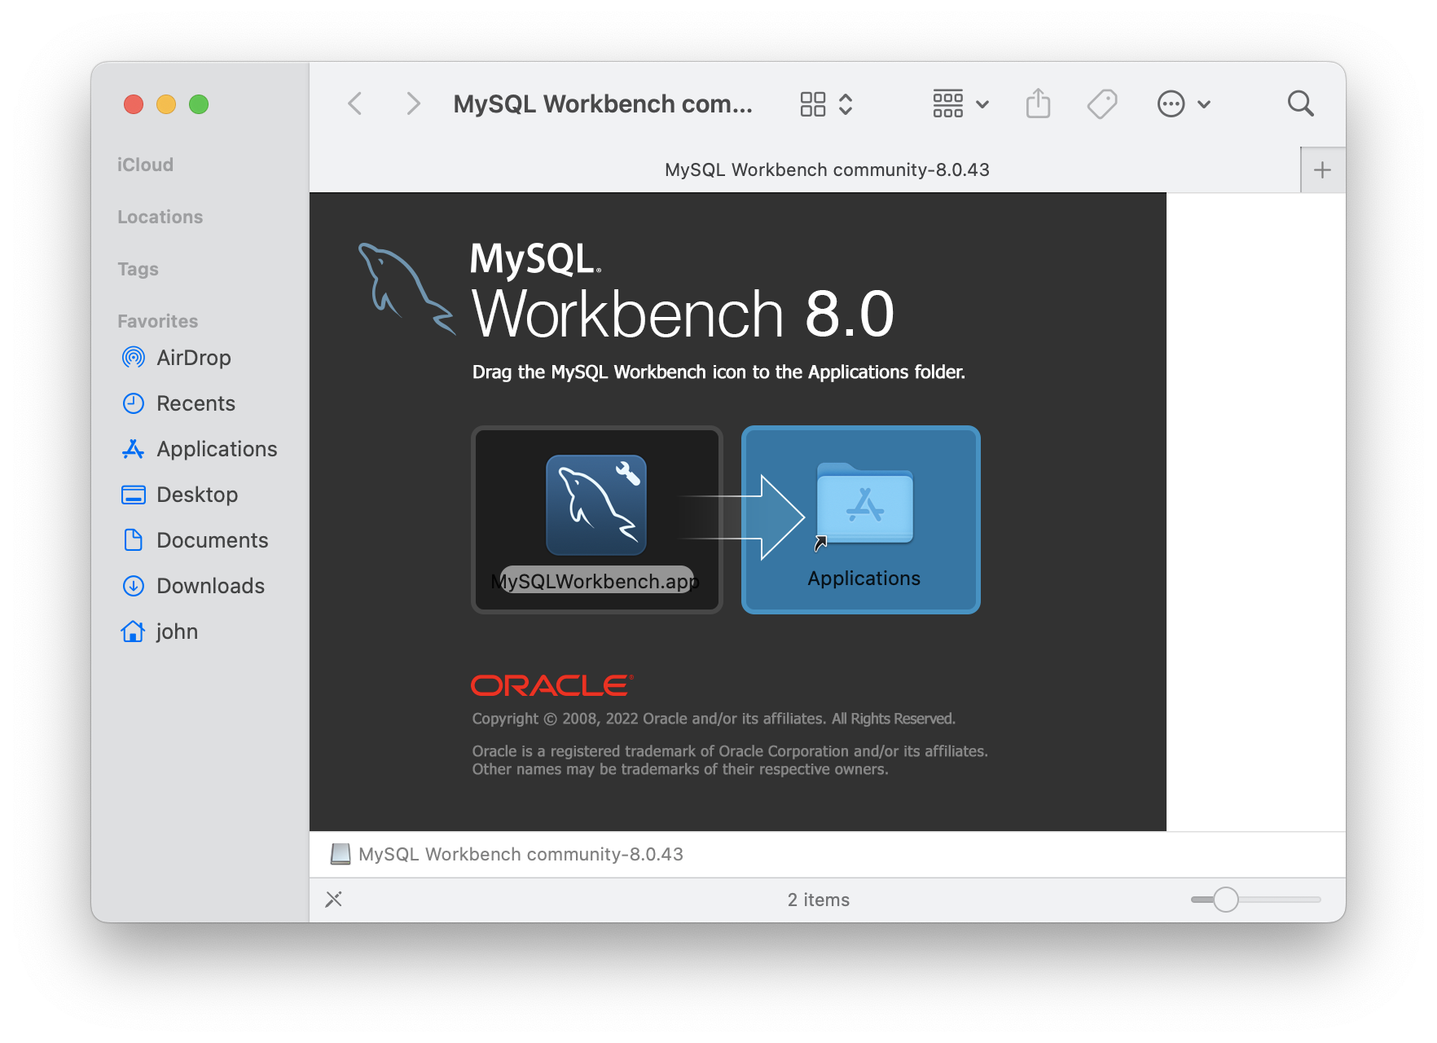Zoom the window with green button

click(x=199, y=104)
